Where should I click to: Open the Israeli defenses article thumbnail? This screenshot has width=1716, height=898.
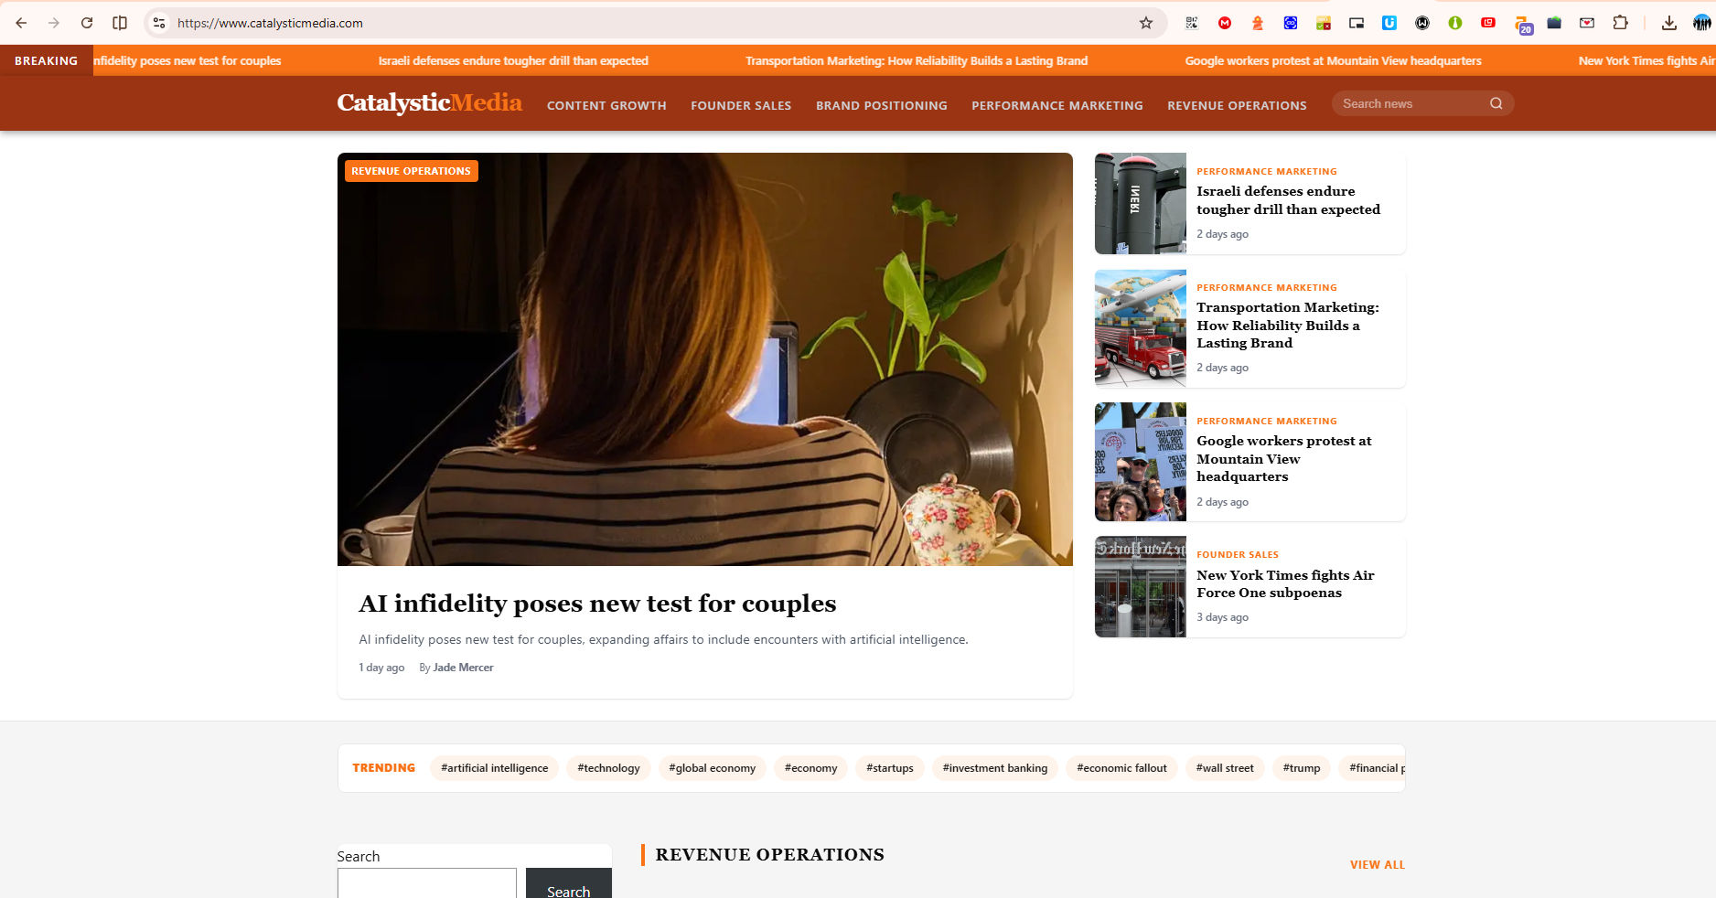coord(1141,203)
